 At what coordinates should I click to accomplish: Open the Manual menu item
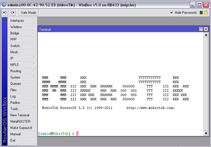(x=22, y=134)
